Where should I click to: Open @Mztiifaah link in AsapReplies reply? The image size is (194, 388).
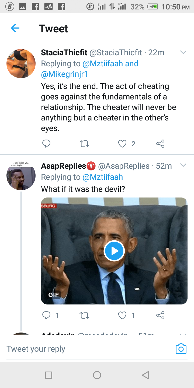click(103, 177)
